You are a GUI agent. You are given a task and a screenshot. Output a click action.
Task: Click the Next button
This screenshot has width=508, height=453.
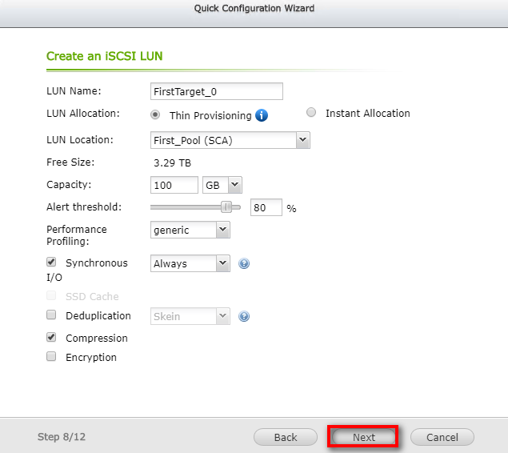364,438
